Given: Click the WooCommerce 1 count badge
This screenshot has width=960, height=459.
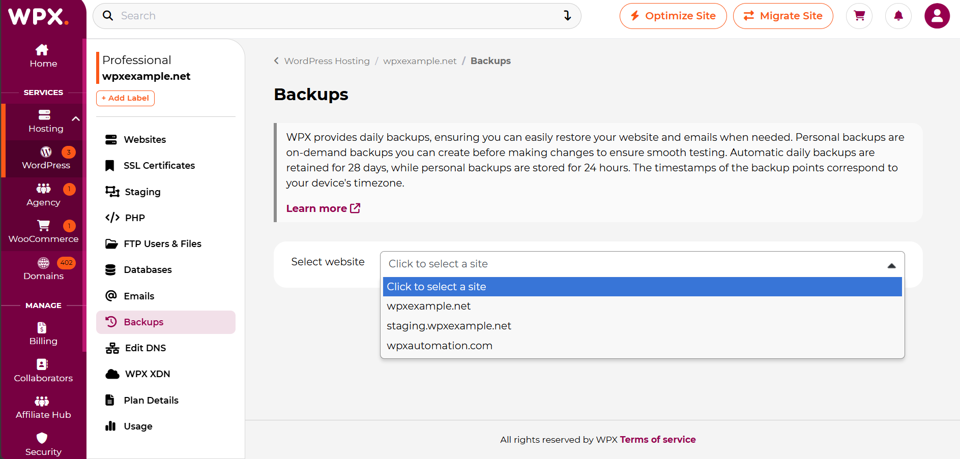Looking at the screenshot, I should tap(69, 226).
